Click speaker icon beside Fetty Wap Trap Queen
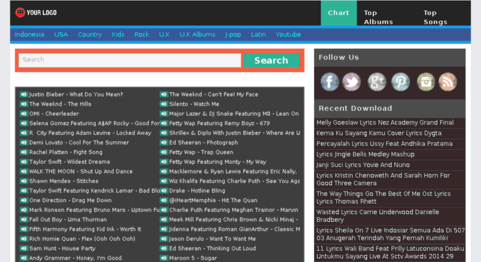Image resolution: width=481 pixels, height=262 pixels. click(164, 152)
